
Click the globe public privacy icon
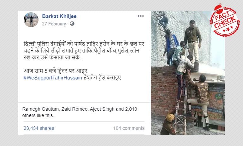click(x=72, y=24)
